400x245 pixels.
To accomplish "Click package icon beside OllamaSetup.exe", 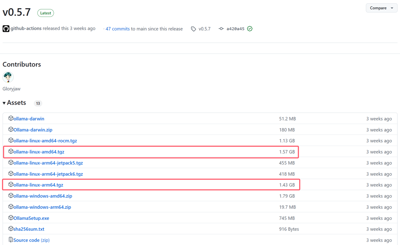I will point(11,218).
